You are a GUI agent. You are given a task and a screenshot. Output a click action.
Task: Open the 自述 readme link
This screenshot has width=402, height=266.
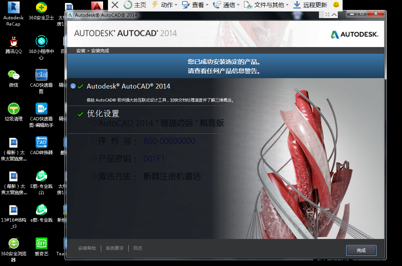pyautogui.click(x=138, y=248)
